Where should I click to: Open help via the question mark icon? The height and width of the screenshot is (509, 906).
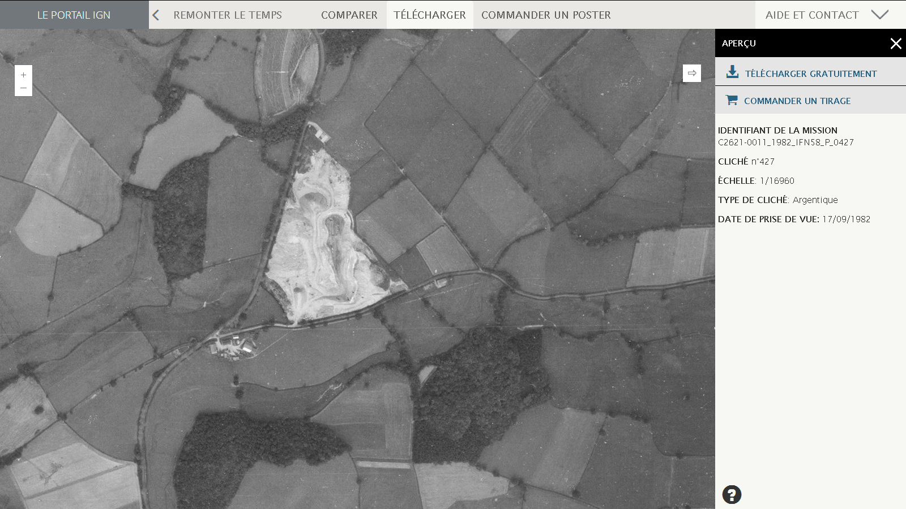point(732,494)
